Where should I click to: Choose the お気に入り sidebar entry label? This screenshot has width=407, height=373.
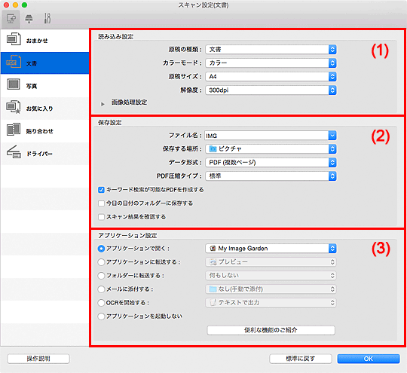click(39, 109)
